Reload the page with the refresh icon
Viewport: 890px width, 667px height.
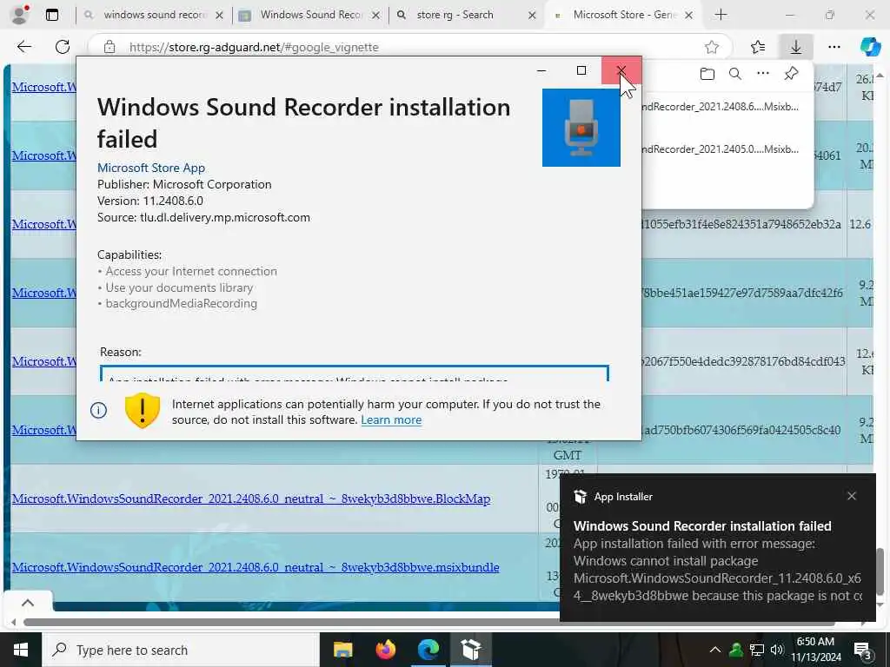63,47
